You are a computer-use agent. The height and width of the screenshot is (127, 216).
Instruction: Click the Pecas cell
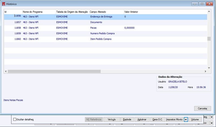pyautogui.click(x=93, y=28)
